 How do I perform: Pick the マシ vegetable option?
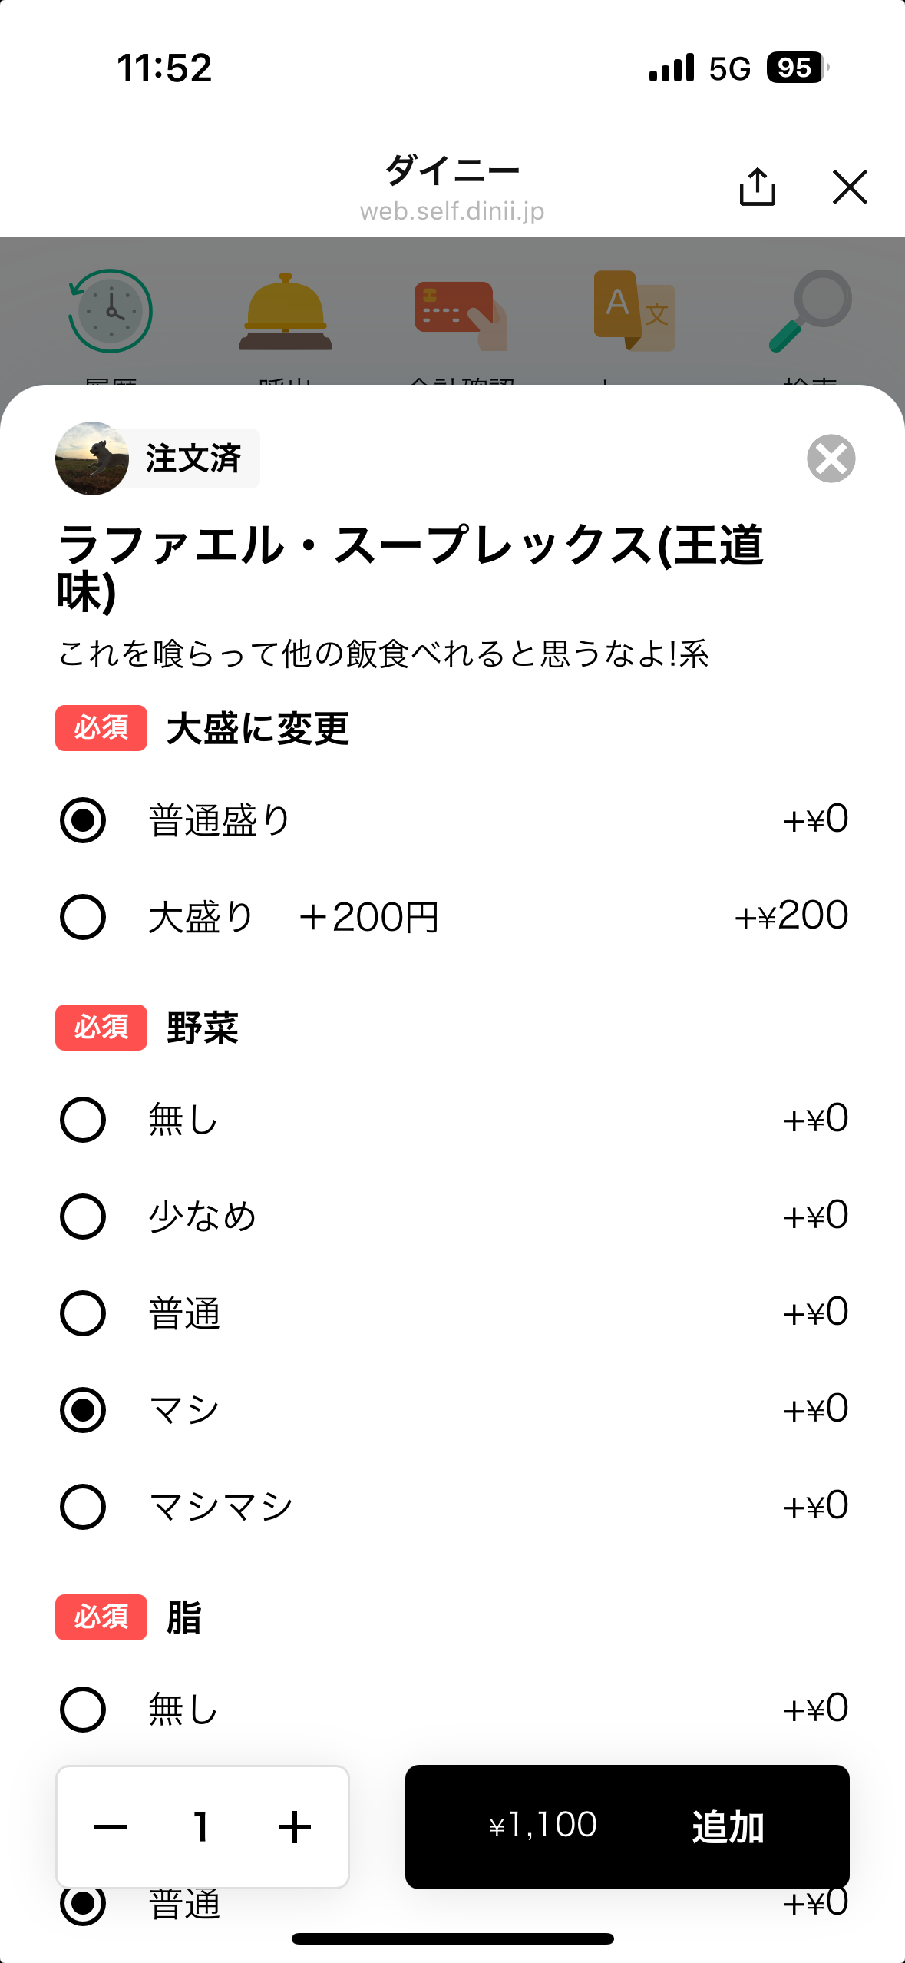tap(83, 1410)
